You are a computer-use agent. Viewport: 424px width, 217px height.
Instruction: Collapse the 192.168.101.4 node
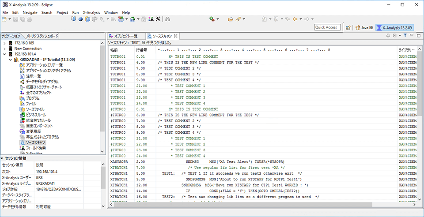(4, 54)
